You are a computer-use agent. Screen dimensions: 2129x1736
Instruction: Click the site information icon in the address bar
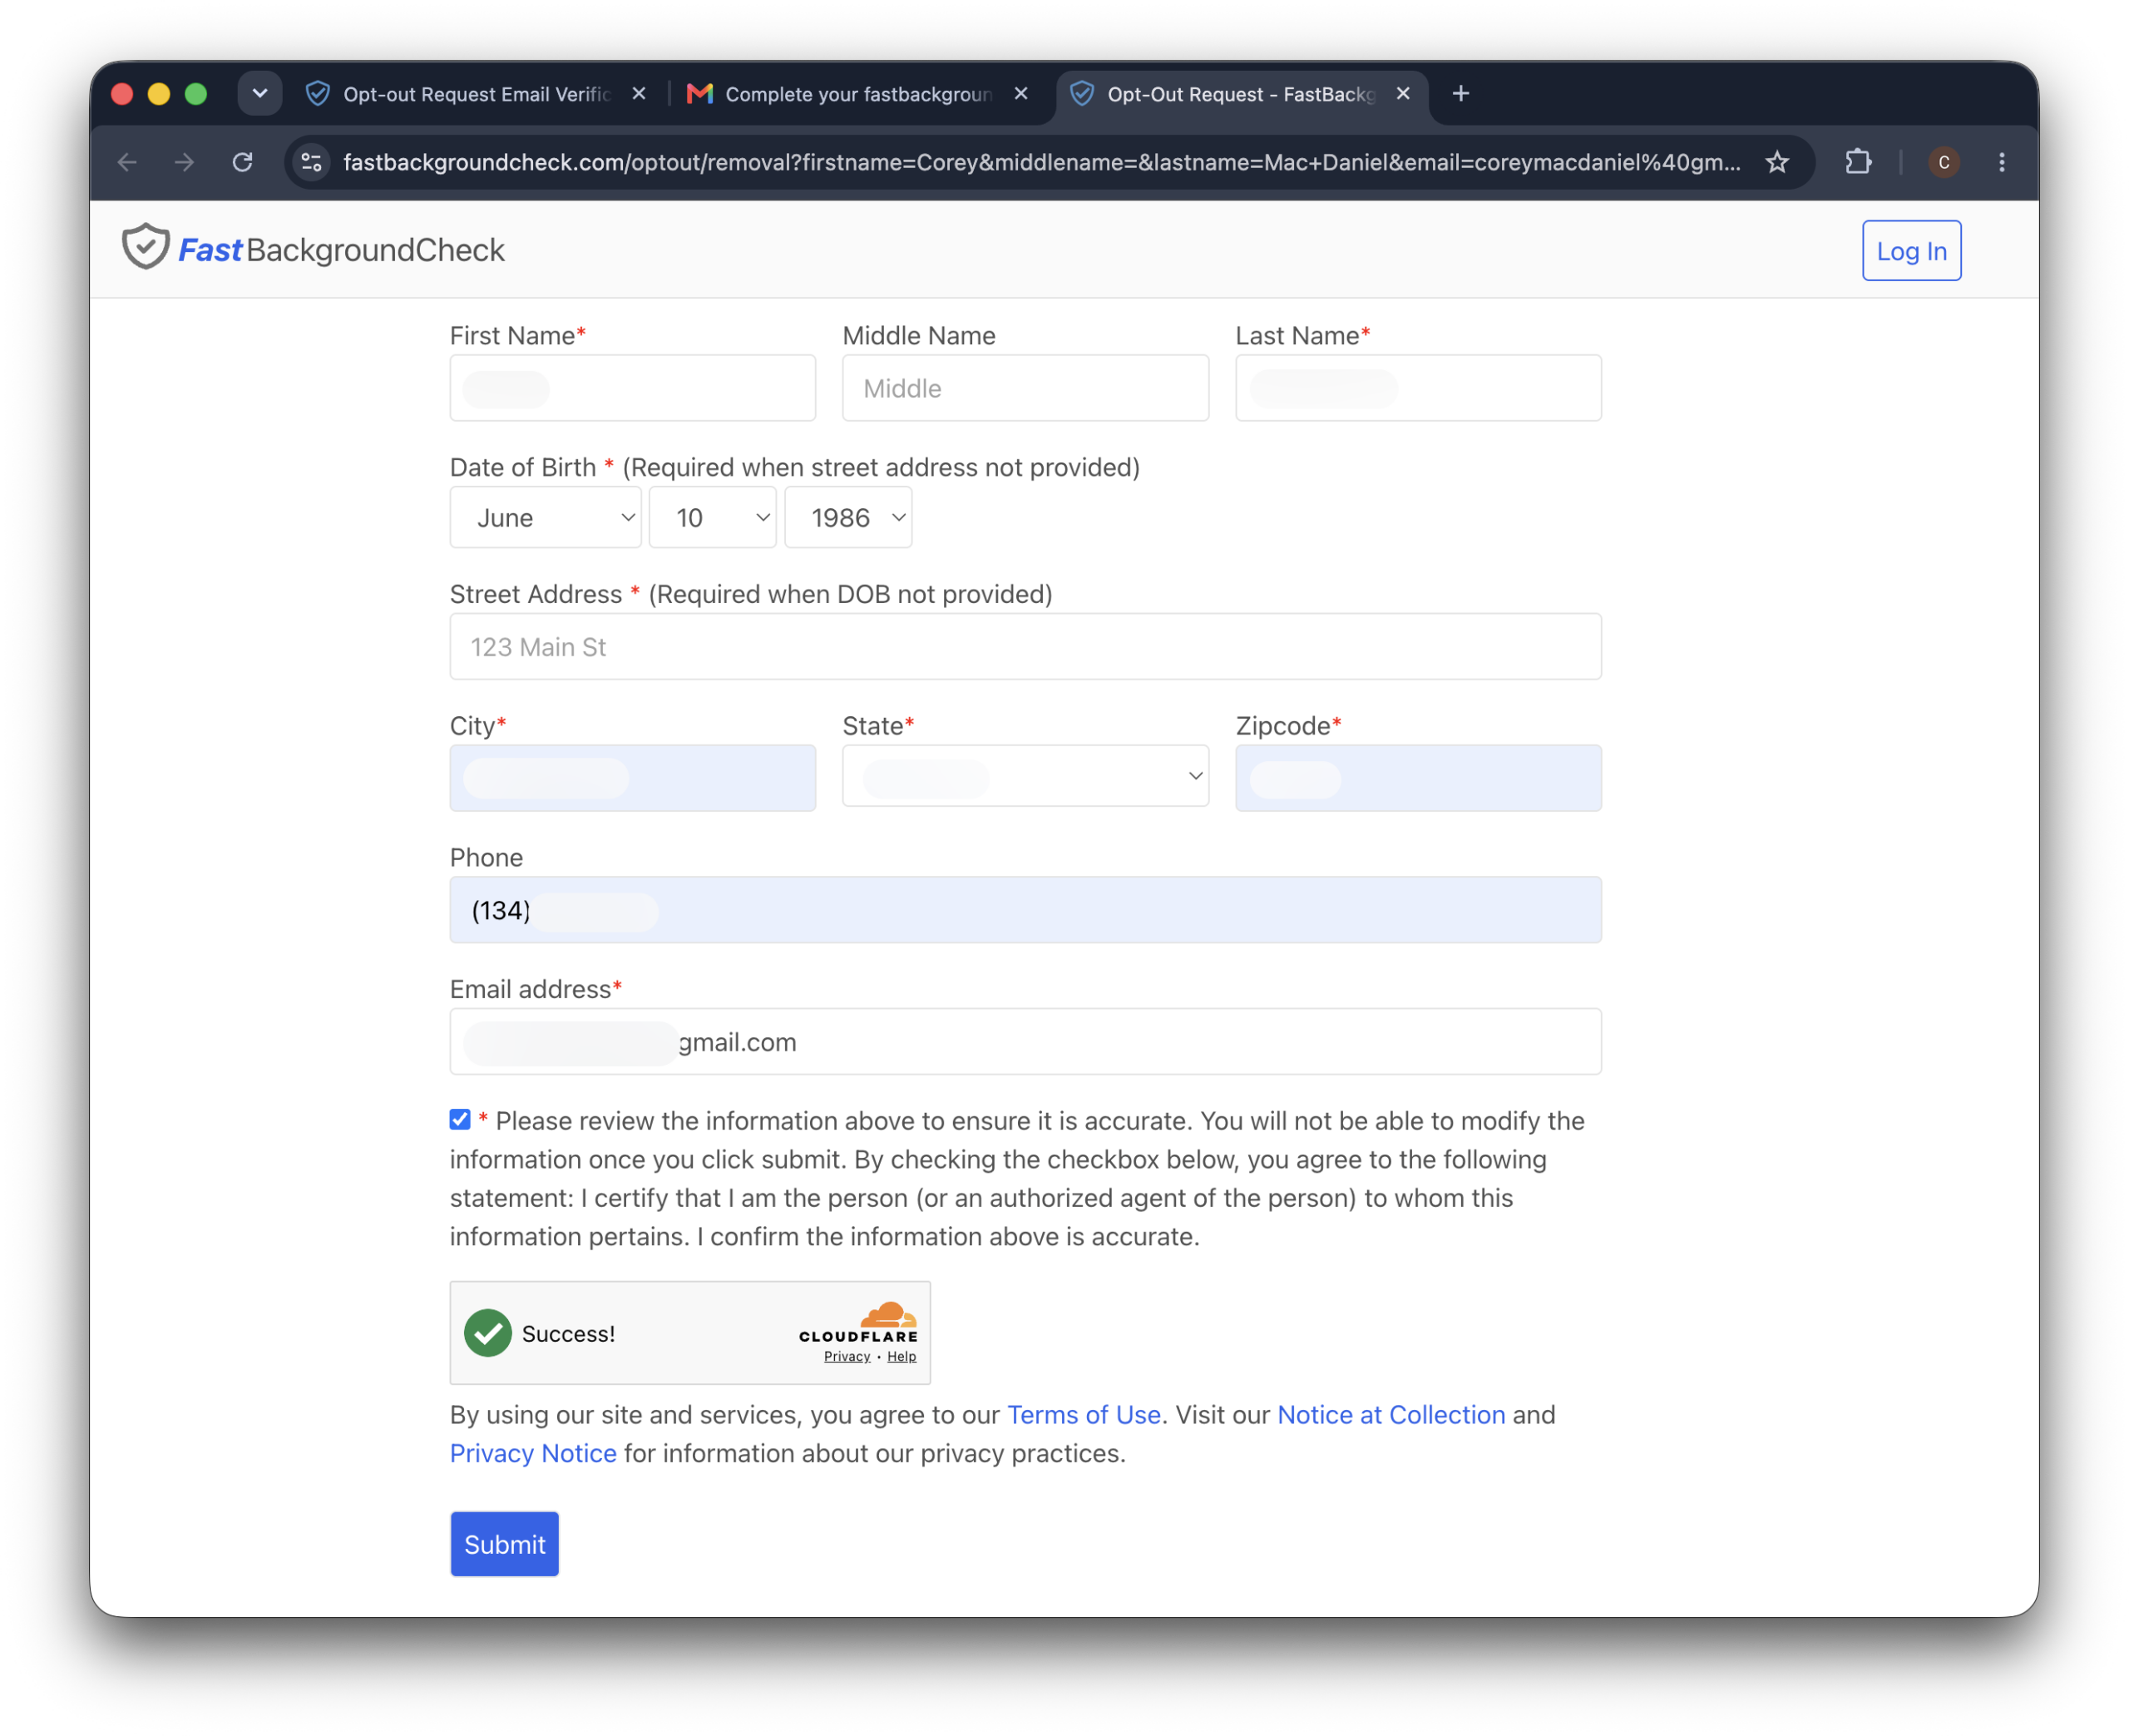[312, 162]
